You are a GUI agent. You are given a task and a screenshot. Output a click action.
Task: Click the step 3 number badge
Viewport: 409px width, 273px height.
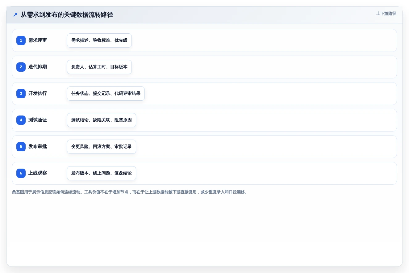point(21,94)
